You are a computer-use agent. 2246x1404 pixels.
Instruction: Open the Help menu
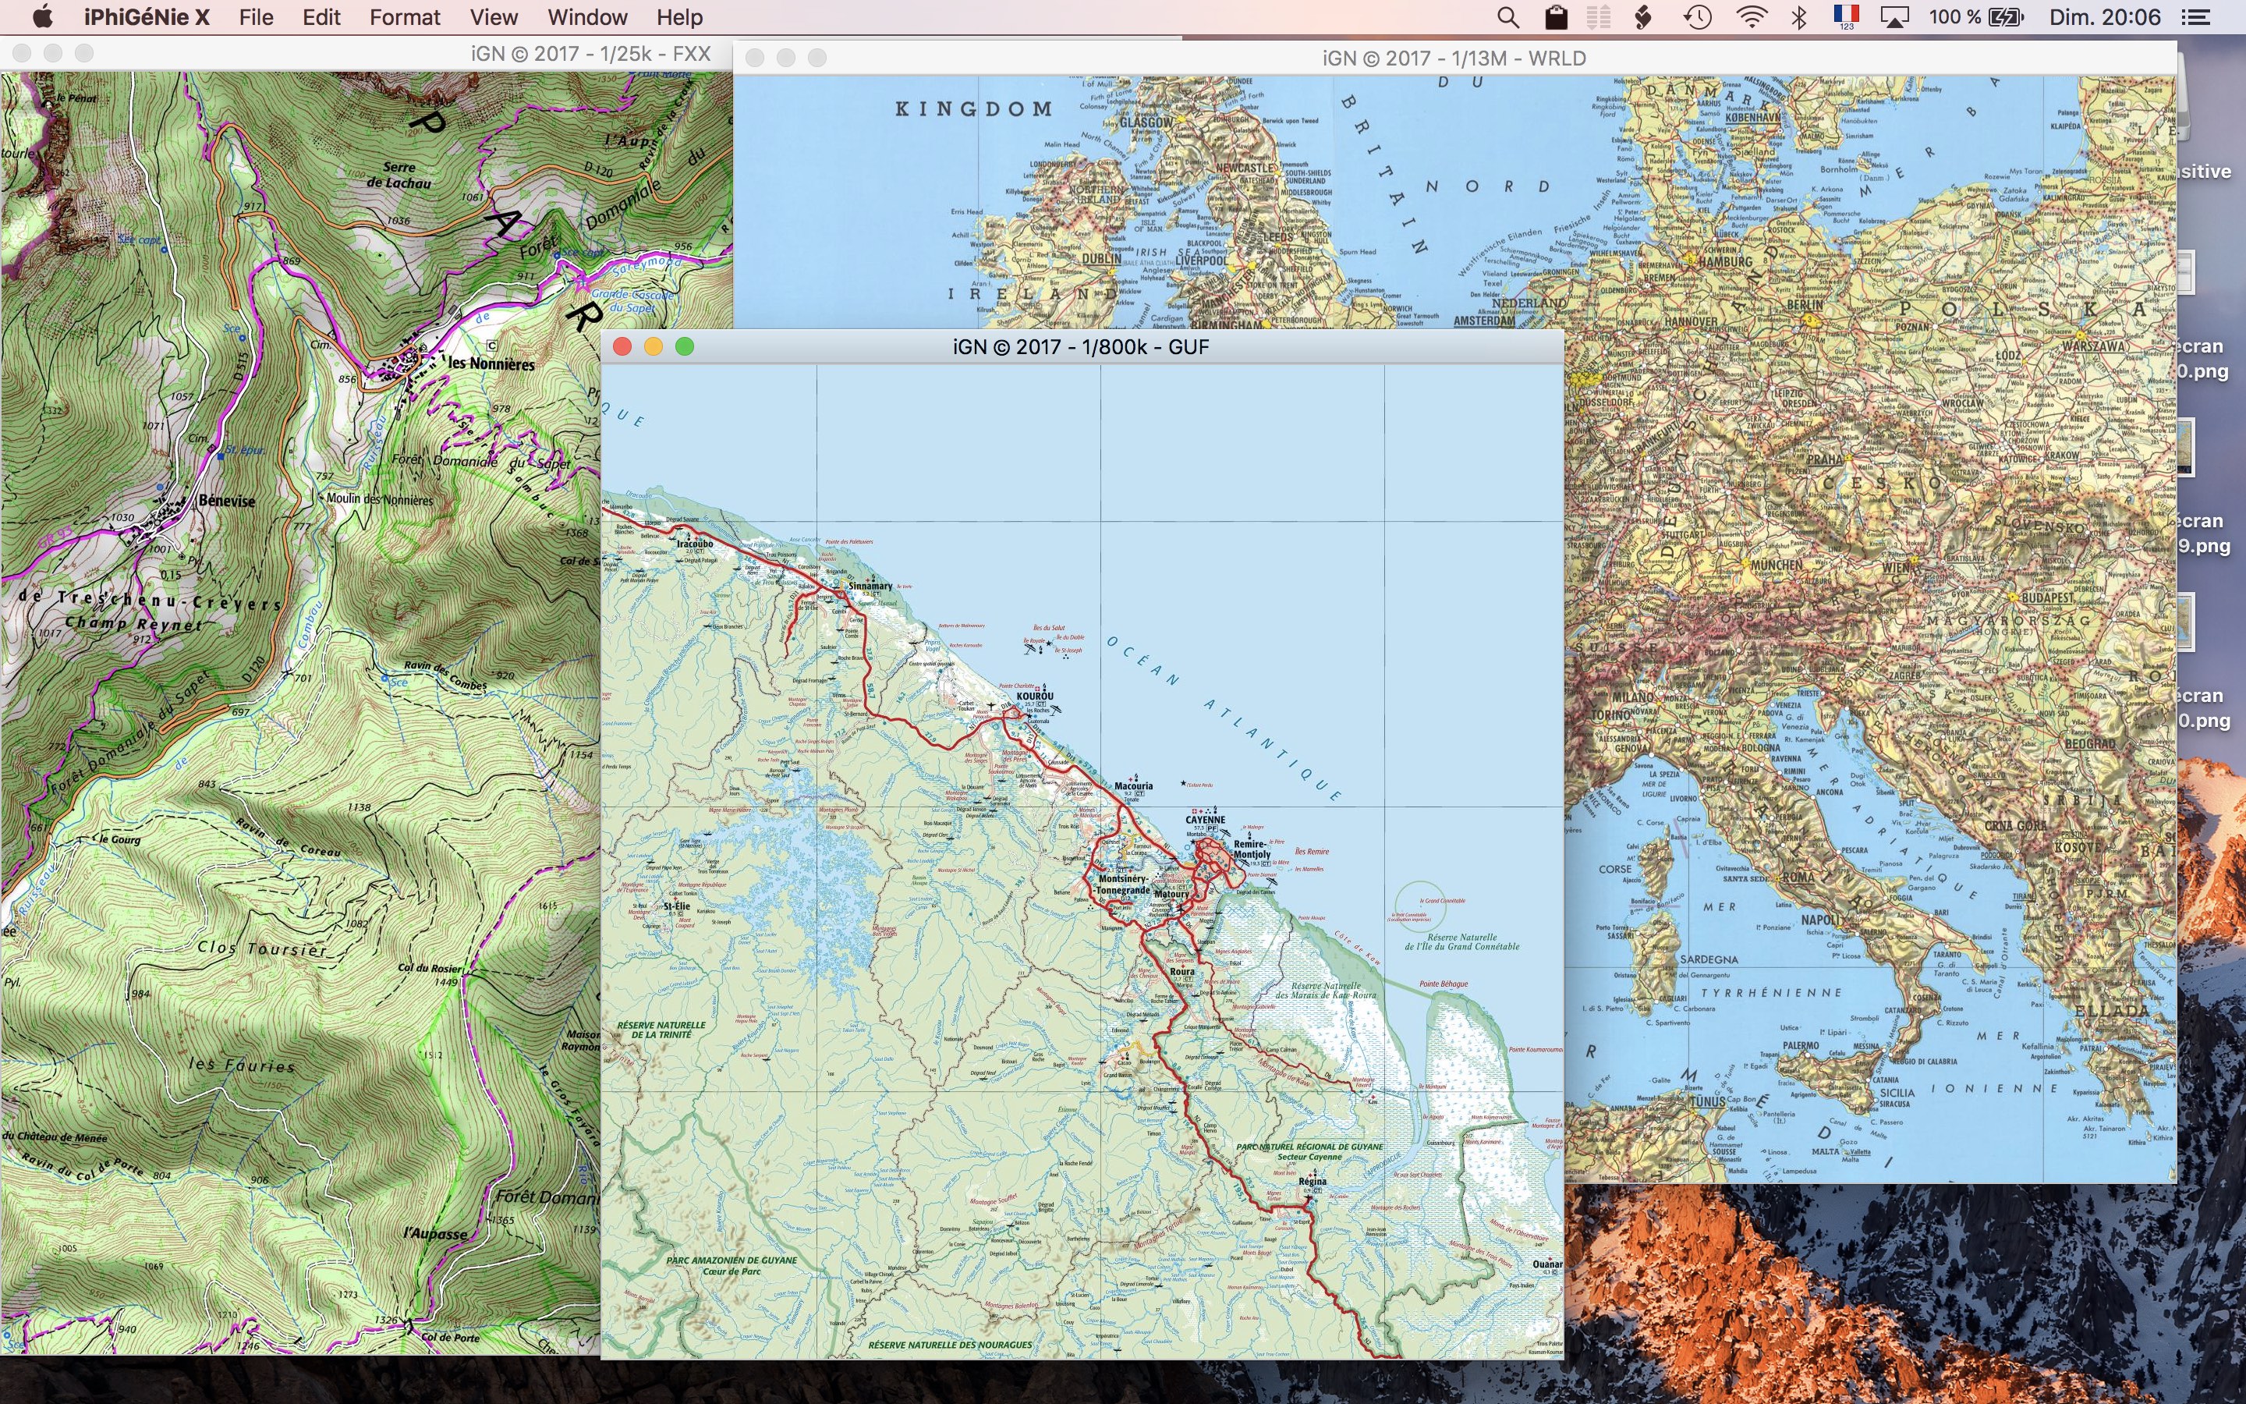679,16
